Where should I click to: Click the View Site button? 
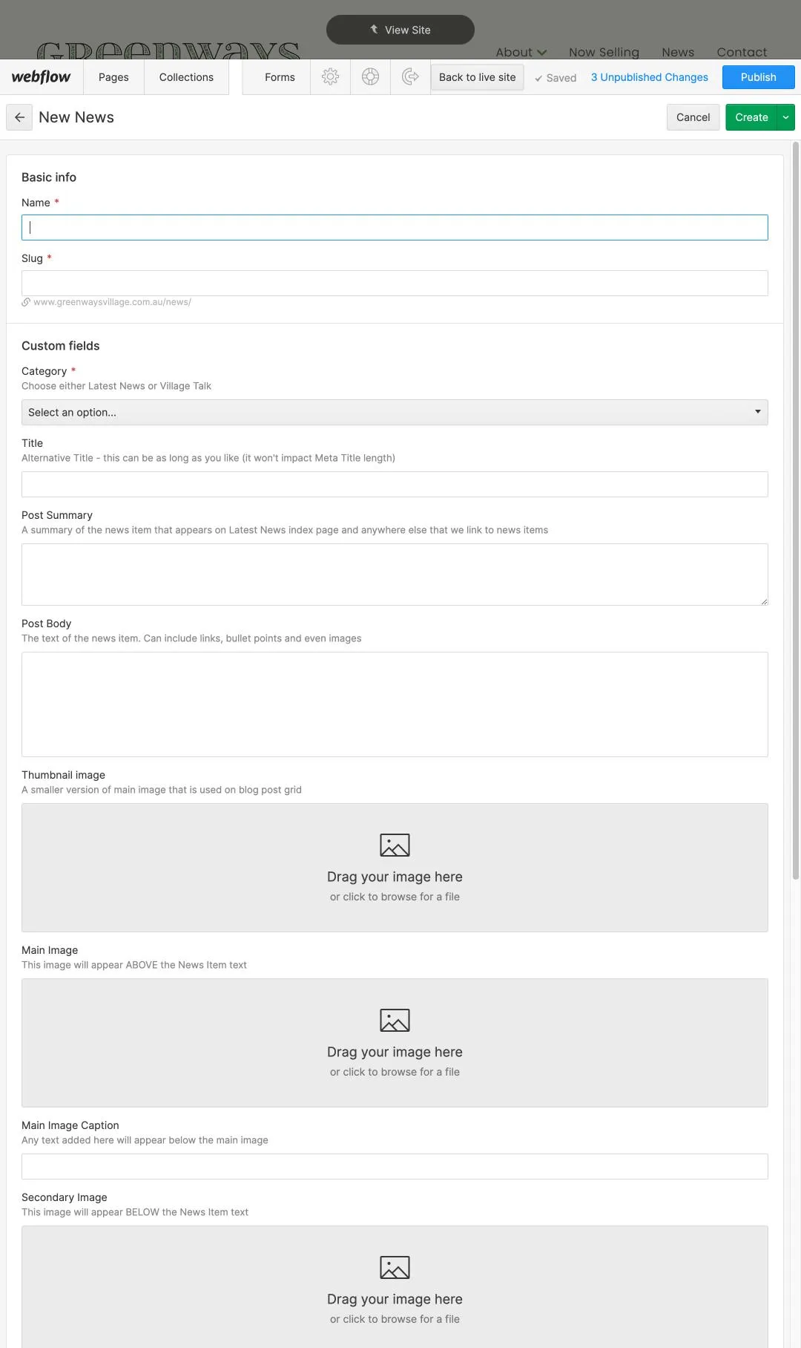tap(400, 30)
